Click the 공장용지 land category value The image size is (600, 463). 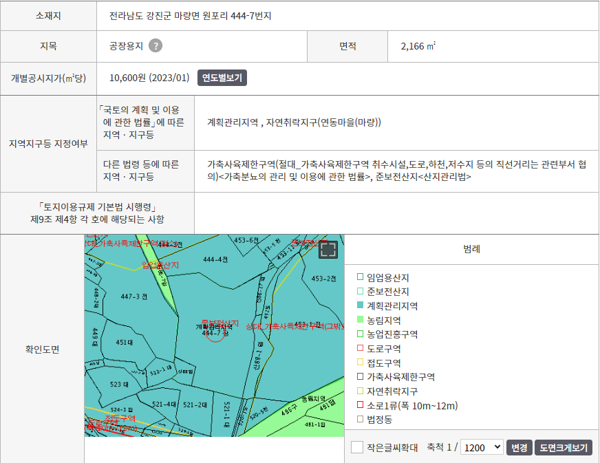(126, 46)
